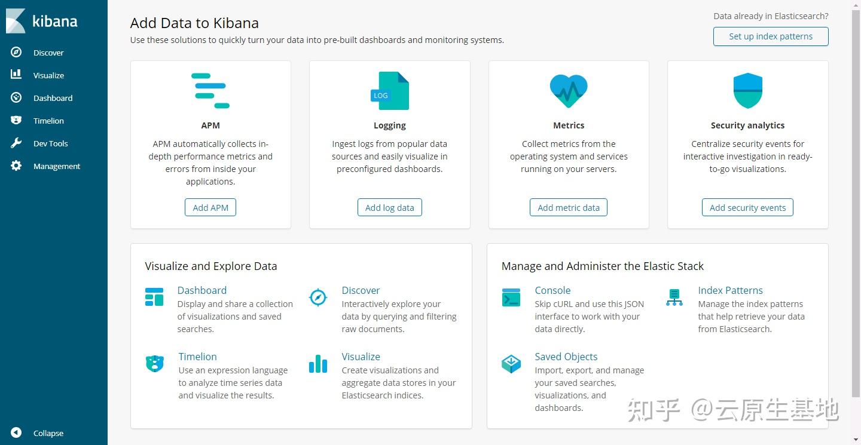861x445 pixels.
Task: Click Set up index patterns button
Action: coord(771,36)
